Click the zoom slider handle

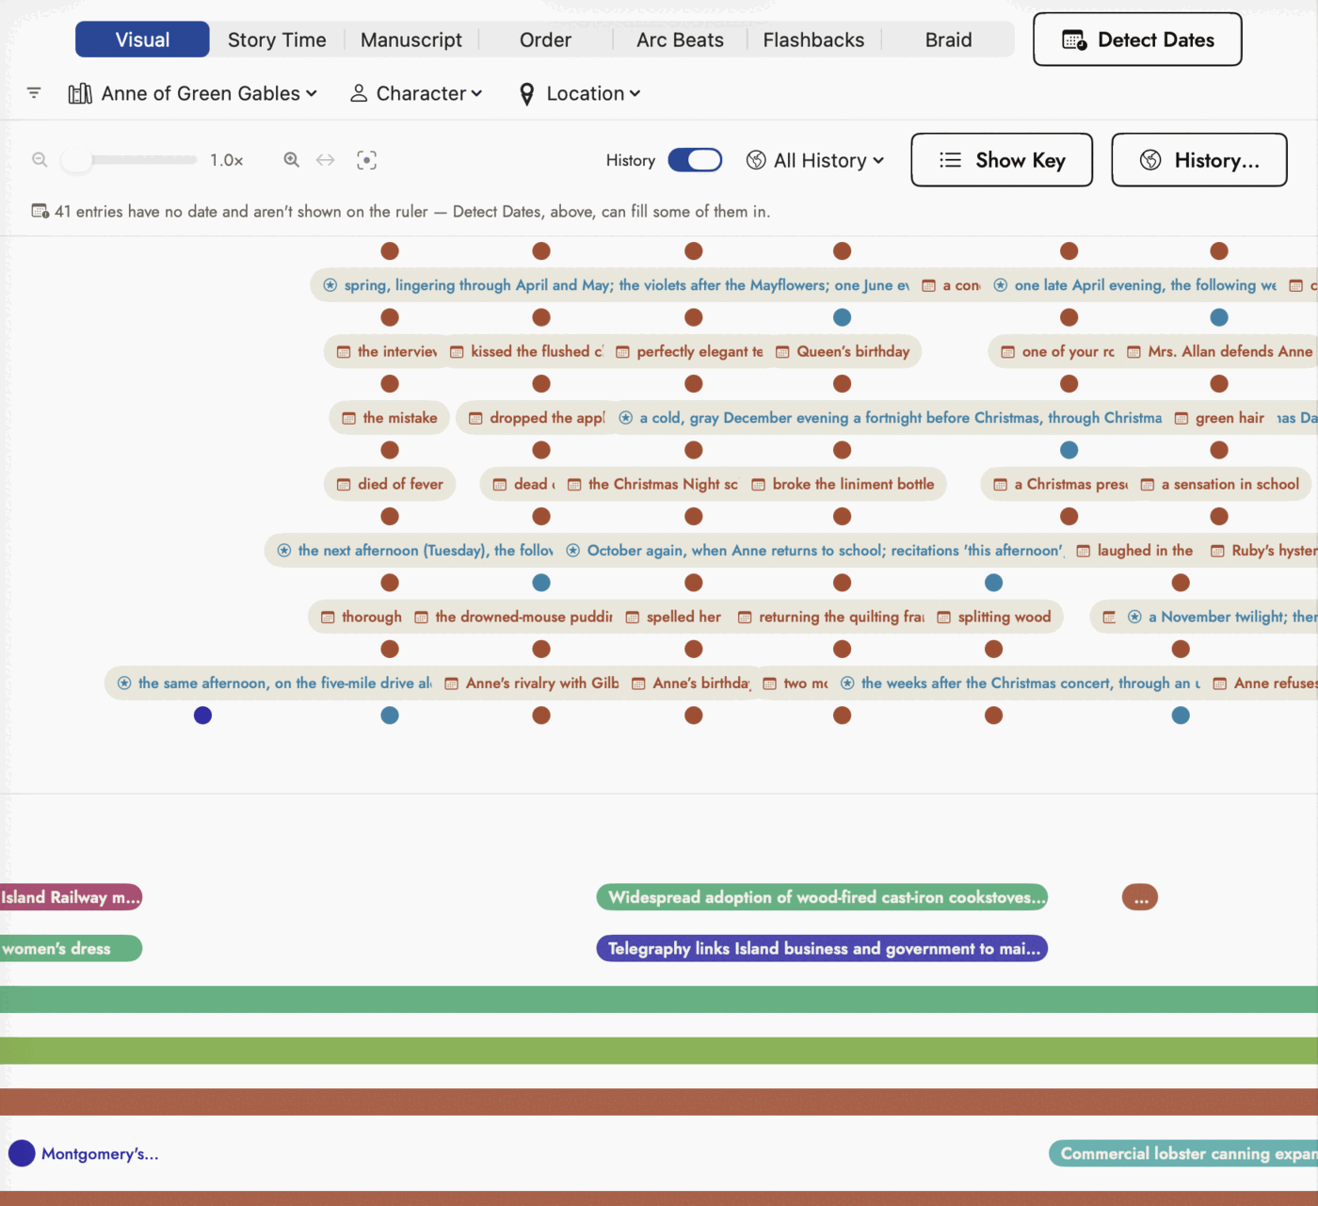77,160
